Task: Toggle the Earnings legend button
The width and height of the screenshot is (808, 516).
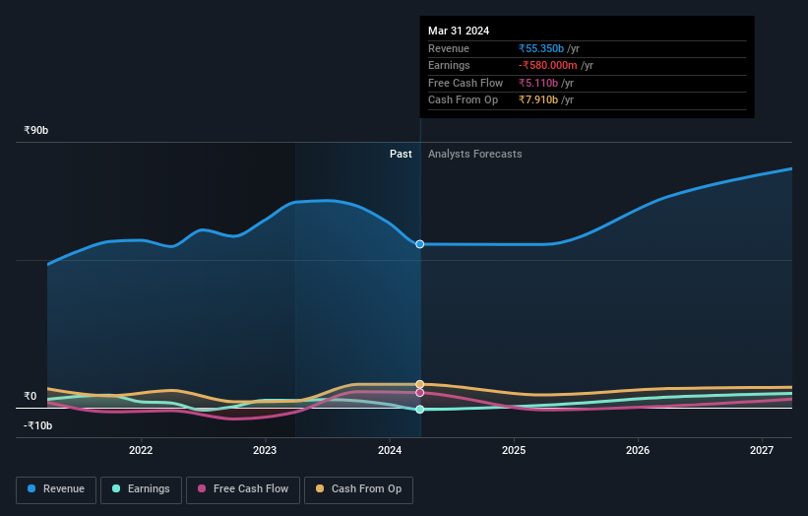Action: (141, 489)
